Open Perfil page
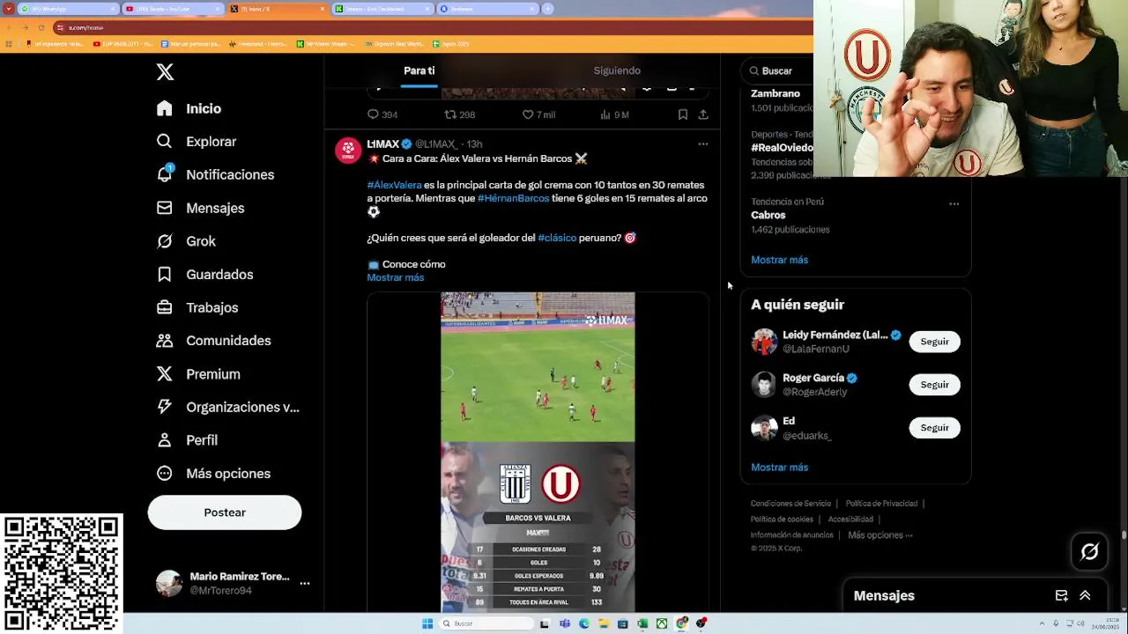The width and height of the screenshot is (1128, 634). tap(186, 440)
